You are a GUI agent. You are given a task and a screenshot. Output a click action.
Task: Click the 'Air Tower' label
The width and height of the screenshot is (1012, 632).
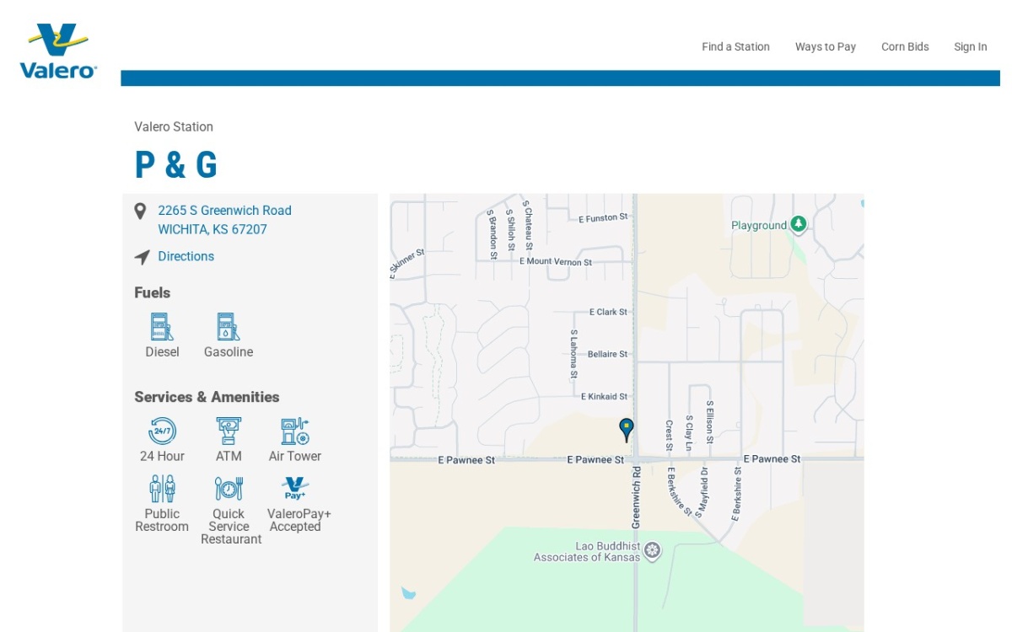pos(295,456)
